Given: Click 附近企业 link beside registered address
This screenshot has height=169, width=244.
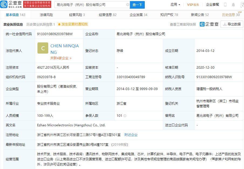Looking at the screenshot, I should tap(131, 135).
